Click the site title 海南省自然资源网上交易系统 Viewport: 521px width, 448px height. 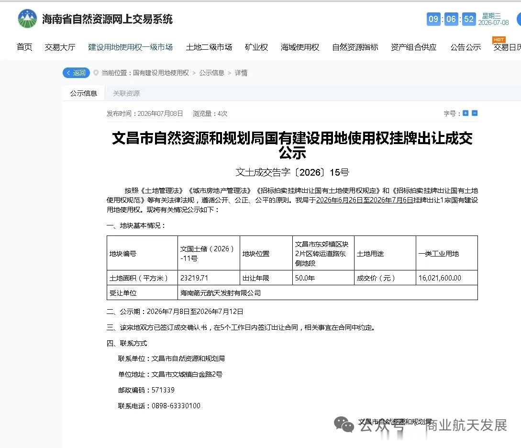click(x=107, y=19)
